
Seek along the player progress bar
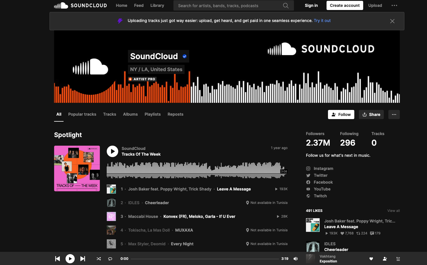tap(205, 259)
